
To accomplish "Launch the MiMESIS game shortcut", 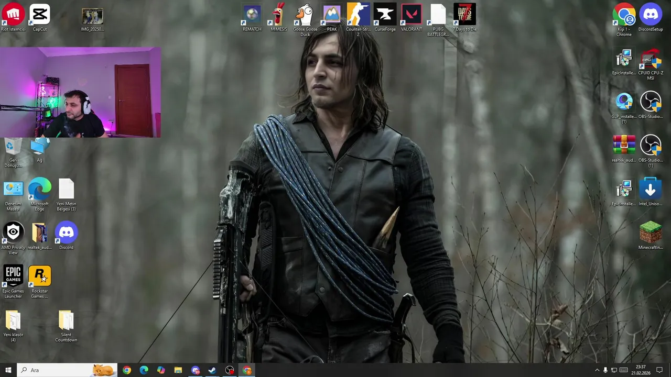I will (x=278, y=17).
